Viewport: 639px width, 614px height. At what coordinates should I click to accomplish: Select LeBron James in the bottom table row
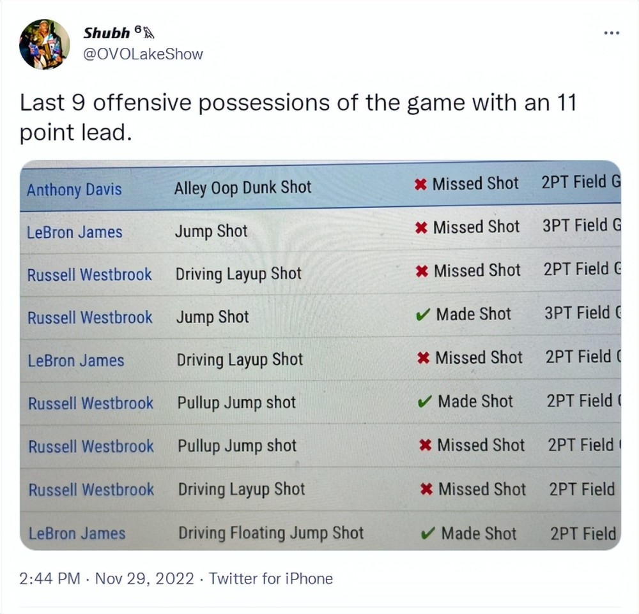pyautogui.click(x=77, y=534)
